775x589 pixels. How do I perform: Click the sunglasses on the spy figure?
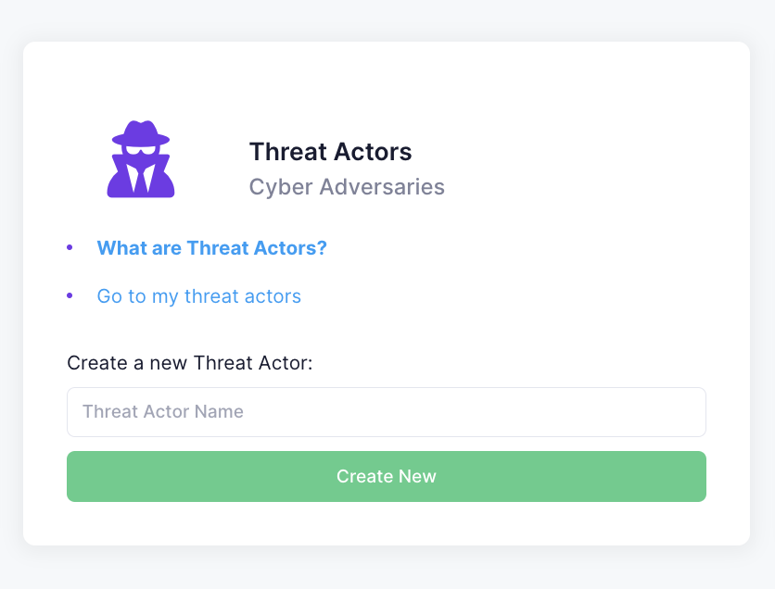click(141, 150)
